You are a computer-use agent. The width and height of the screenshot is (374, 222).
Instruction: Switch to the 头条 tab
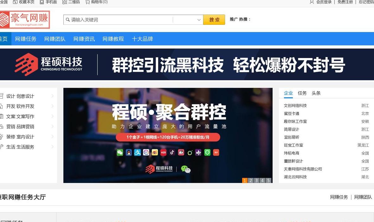pyautogui.click(x=316, y=93)
